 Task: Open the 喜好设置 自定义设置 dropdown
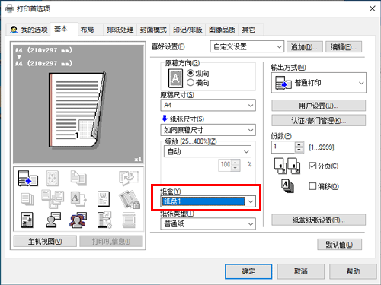(247, 46)
